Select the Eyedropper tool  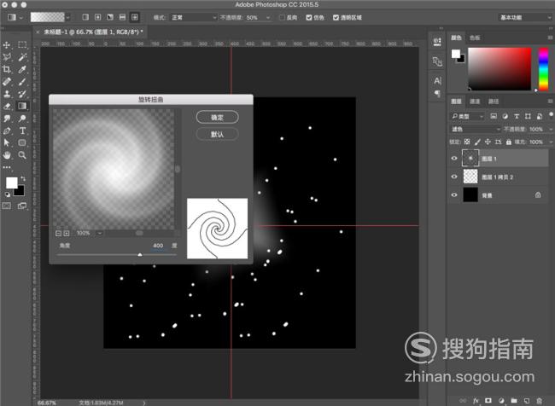22,69
